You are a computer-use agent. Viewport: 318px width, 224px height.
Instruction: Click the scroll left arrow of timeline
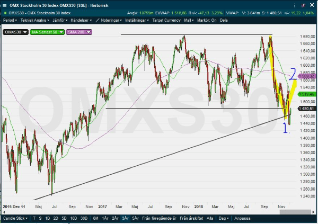tap(4, 212)
